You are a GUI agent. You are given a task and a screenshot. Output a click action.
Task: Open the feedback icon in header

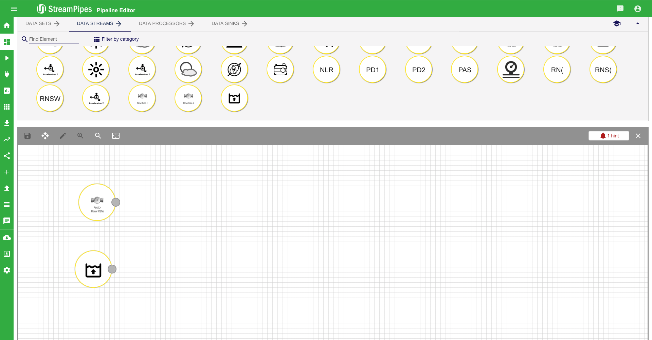(x=620, y=9)
